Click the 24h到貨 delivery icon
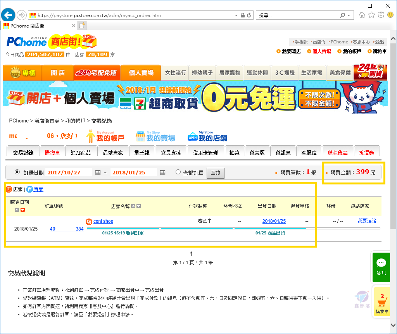 370,72
